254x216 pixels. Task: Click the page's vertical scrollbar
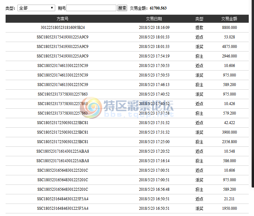coord(253,94)
